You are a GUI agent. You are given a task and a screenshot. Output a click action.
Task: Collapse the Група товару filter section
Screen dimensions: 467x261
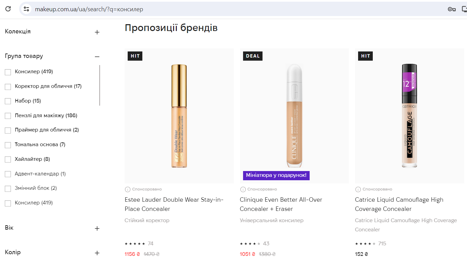97,57
